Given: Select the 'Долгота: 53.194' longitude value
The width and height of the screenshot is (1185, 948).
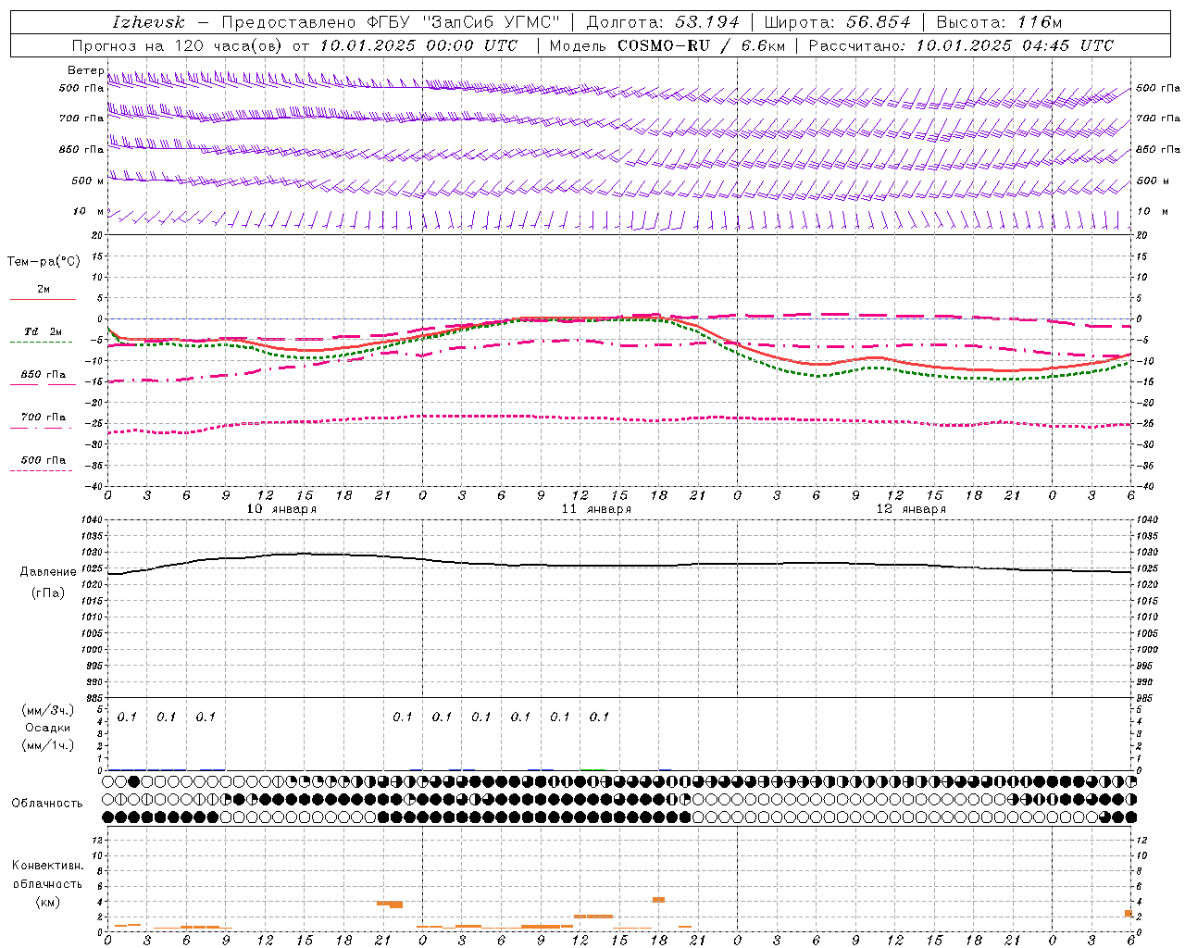Looking at the screenshot, I should point(663,22).
